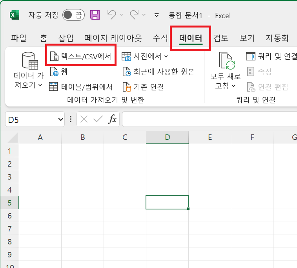Image resolution: width=297 pixels, height=268 pixels.
Task: Select row 9 header
Action: click(x=9, y=254)
